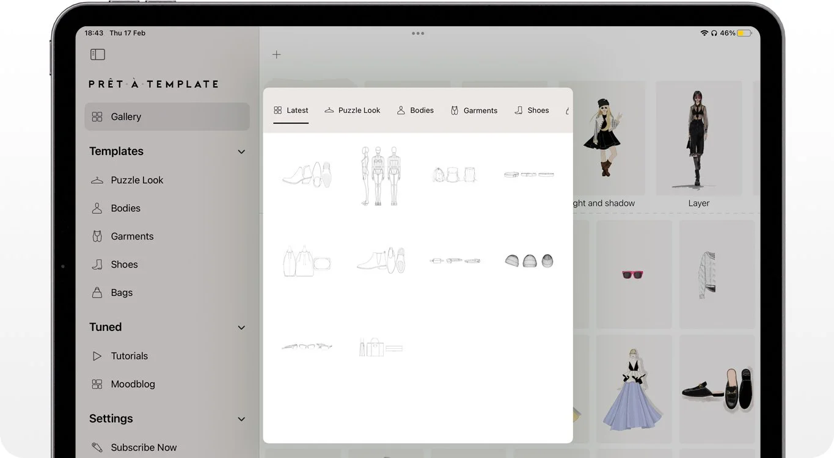Select the top-row belts template thumbnail
The height and width of the screenshot is (458, 834).
click(529, 175)
